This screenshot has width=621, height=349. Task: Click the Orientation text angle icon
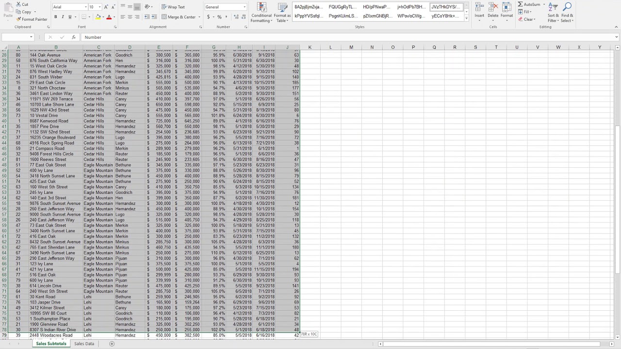pyautogui.click(x=147, y=7)
